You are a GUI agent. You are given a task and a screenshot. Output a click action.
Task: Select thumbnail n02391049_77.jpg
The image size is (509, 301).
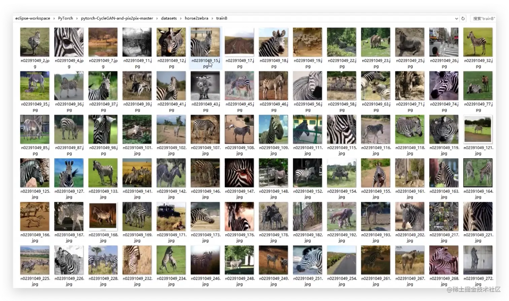tap(478, 86)
